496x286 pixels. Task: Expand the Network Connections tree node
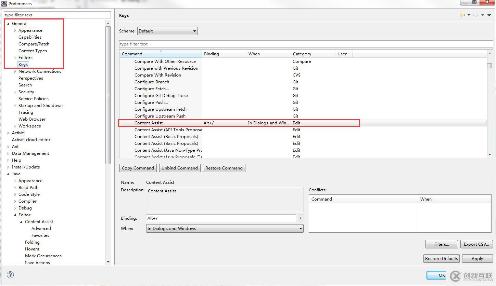(15, 71)
